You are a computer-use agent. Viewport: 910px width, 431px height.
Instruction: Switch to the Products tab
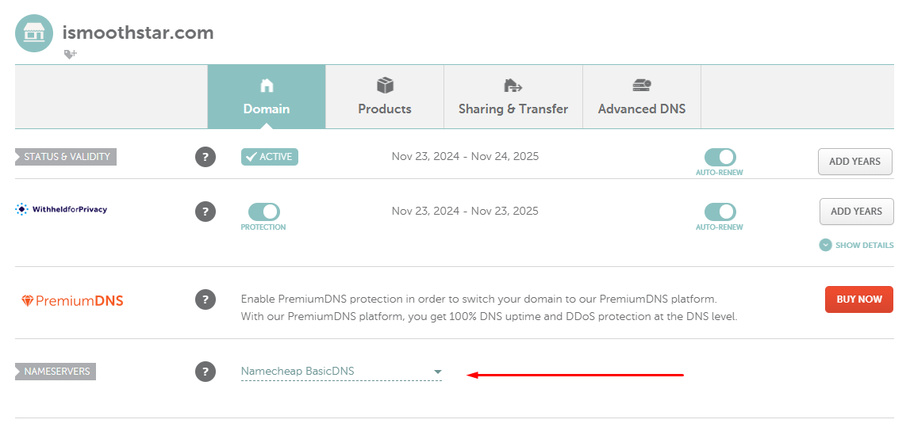385,97
